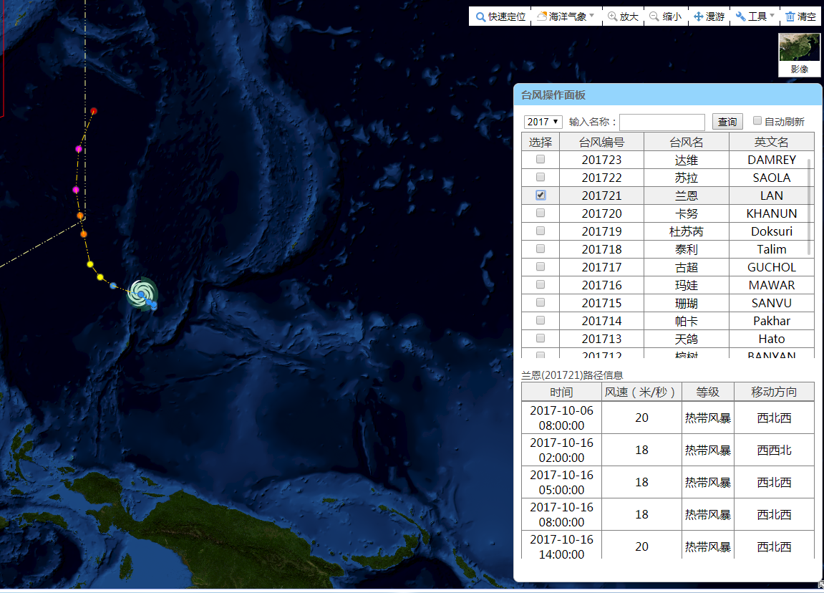This screenshot has width=824, height=593.
Task: Check the box for typhoon 201720 KHANUN
Action: click(x=541, y=213)
